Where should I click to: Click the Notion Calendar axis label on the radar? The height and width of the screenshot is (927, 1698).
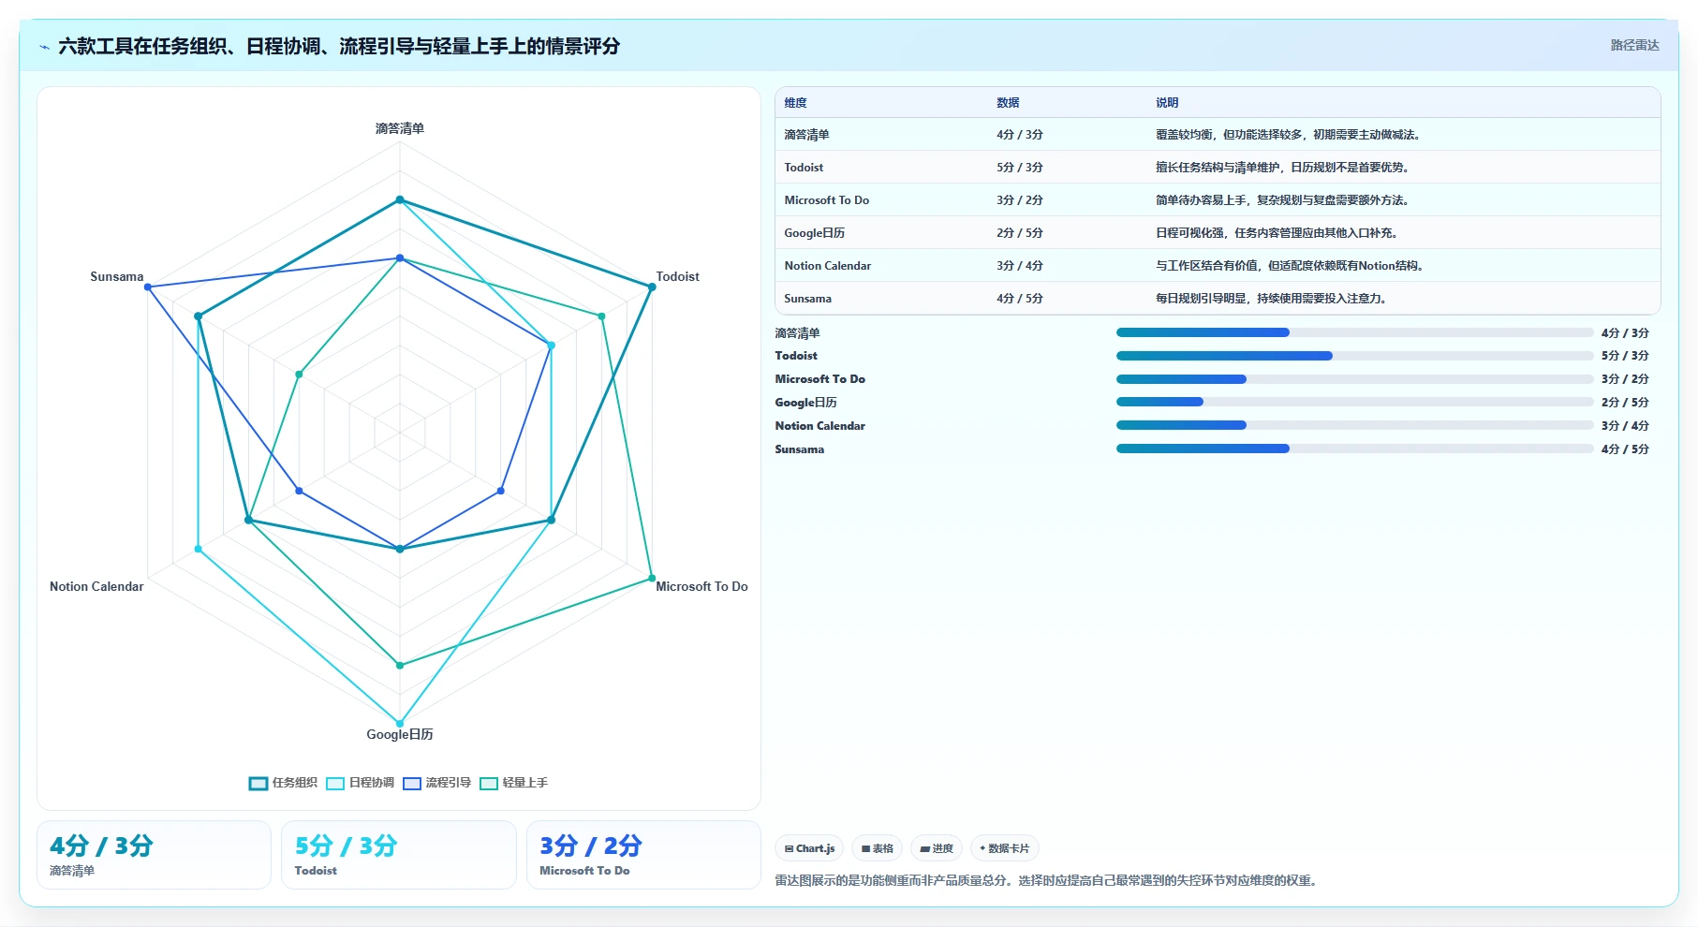pyautogui.click(x=96, y=586)
